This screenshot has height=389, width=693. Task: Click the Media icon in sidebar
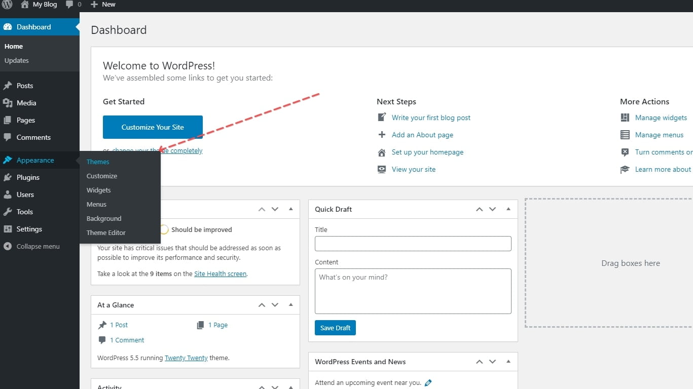[8, 103]
